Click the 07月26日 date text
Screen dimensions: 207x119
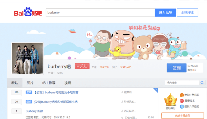pos(193,66)
